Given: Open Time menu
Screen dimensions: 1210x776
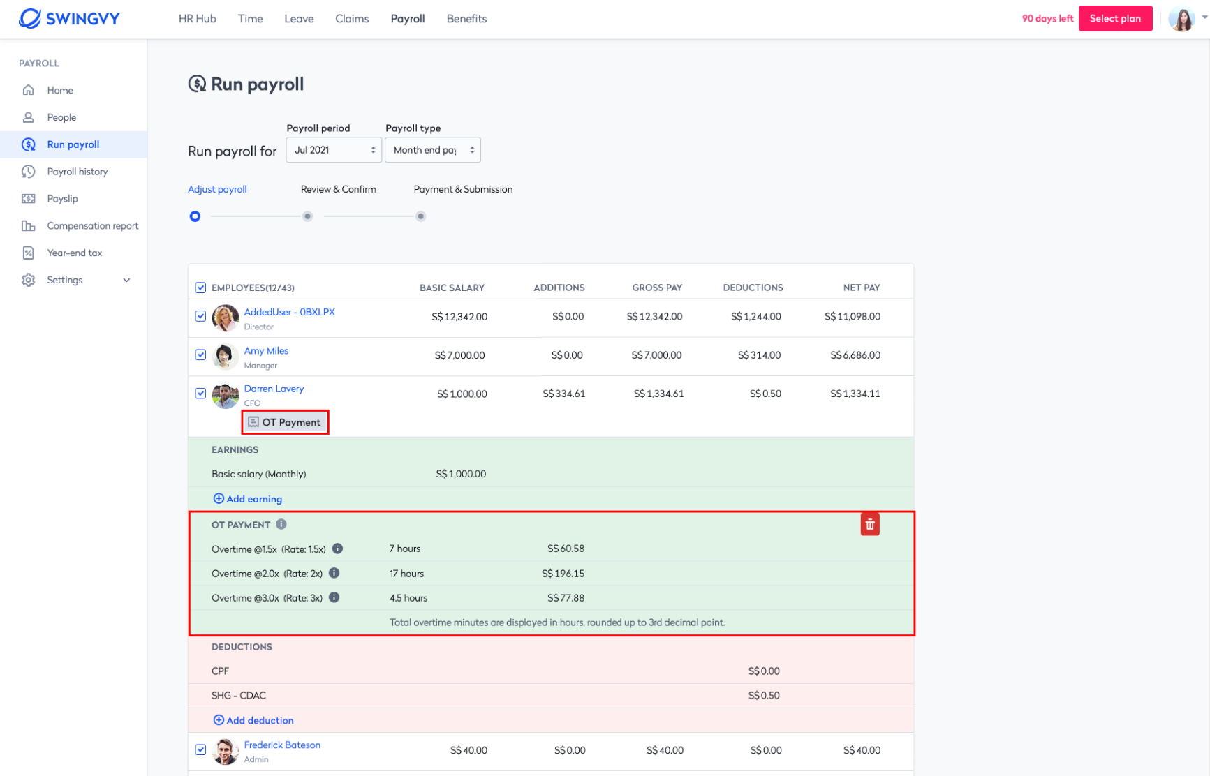Looking at the screenshot, I should tap(251, 19).
